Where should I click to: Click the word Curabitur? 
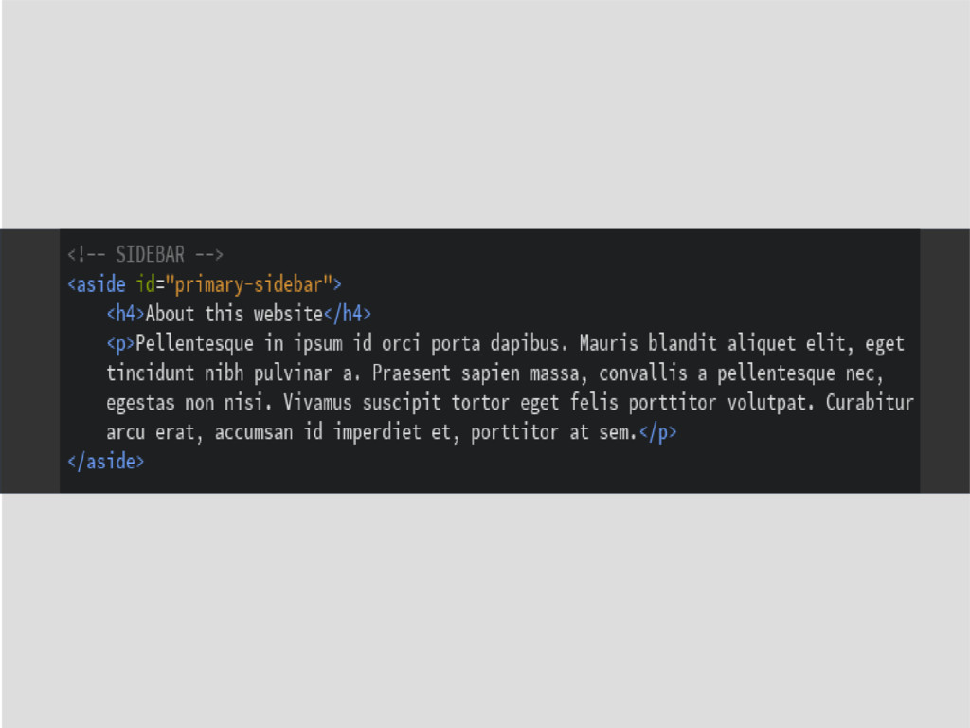click(870, 403)
